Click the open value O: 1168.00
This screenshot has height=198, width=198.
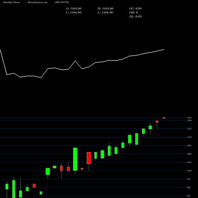coord(74,9)
